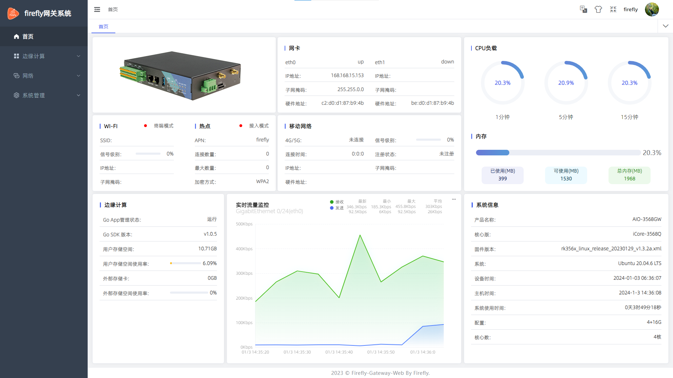The width and height of the screenshot is (673, 378).
Task: Click the Ubuntu 20.04.6 LTS system value
Action: [x=640, y=263]
